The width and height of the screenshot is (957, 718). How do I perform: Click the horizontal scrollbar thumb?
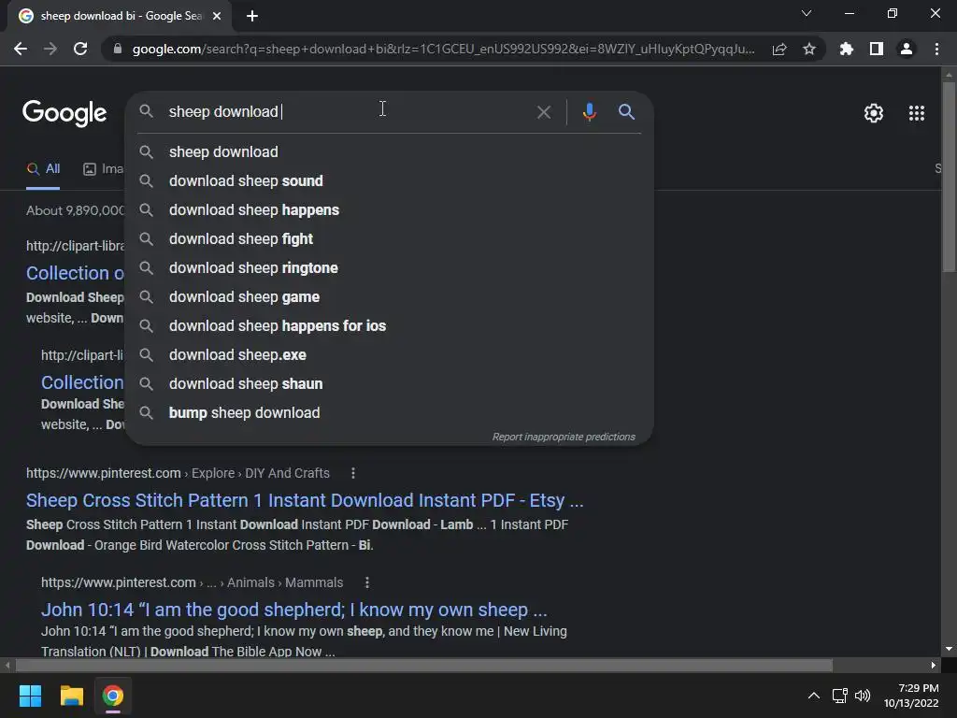point(424,665)
